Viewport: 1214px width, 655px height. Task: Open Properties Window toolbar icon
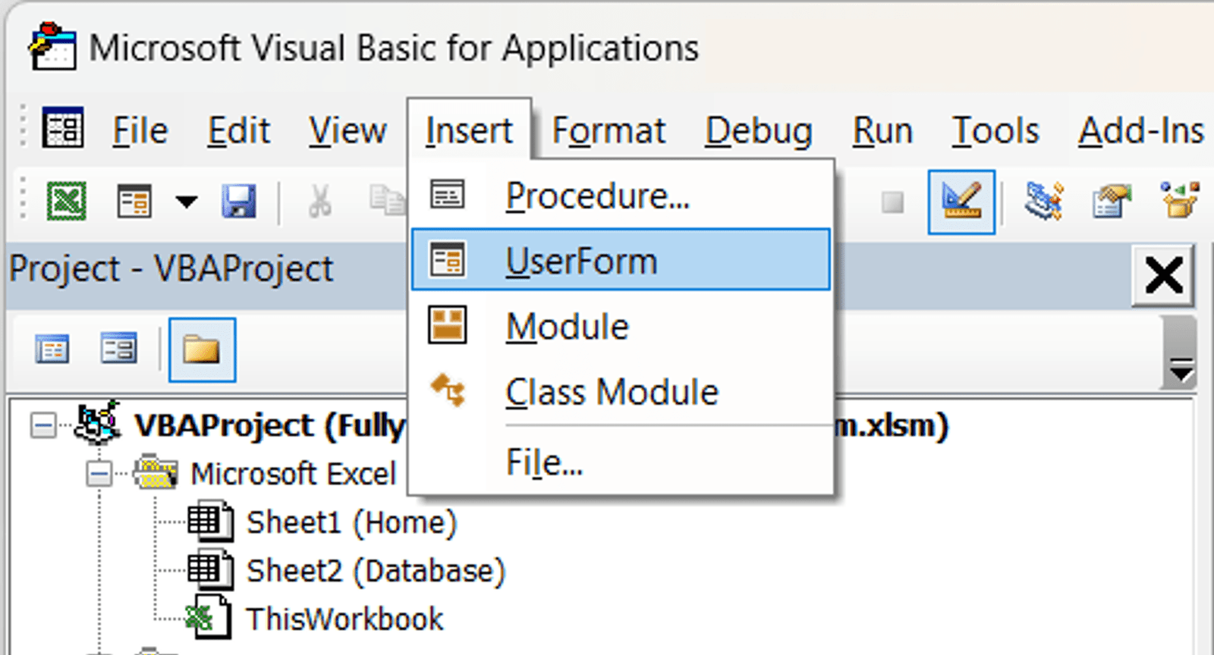click(x=1111, y=202)
